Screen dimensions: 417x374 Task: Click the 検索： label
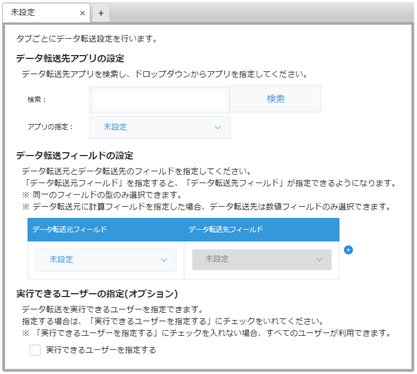(x=37, y=100)
